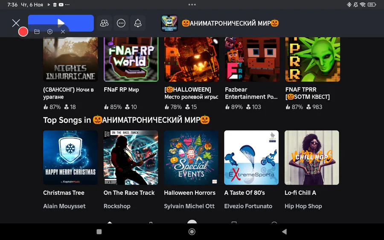The width and height of the screenshot is (384, 240).
Task: Tap the muted notifications bell in status bar
Action: click(x=355, y=5)
